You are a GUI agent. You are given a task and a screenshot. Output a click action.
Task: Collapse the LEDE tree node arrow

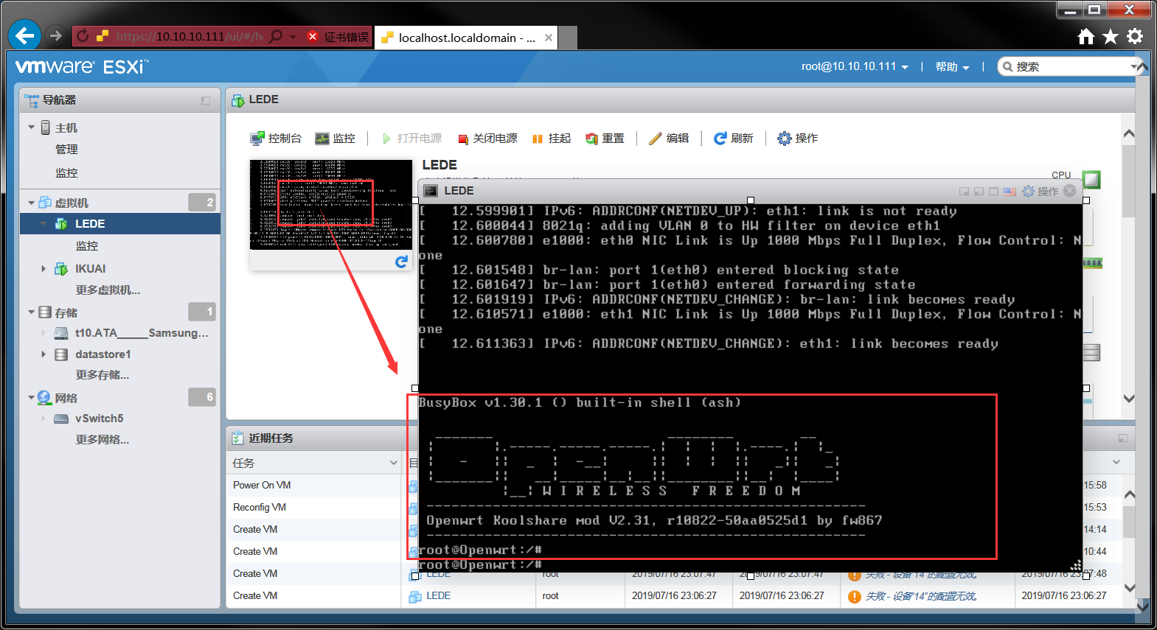[x=44, y=224]
